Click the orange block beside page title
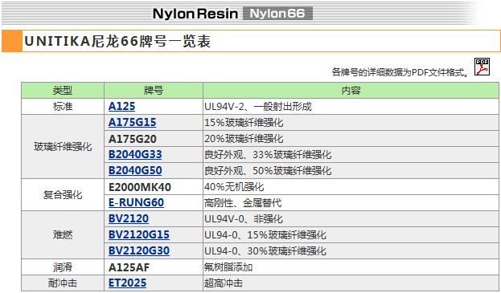Viewport: 501px width, 293px height. click(x=12, y=41)
